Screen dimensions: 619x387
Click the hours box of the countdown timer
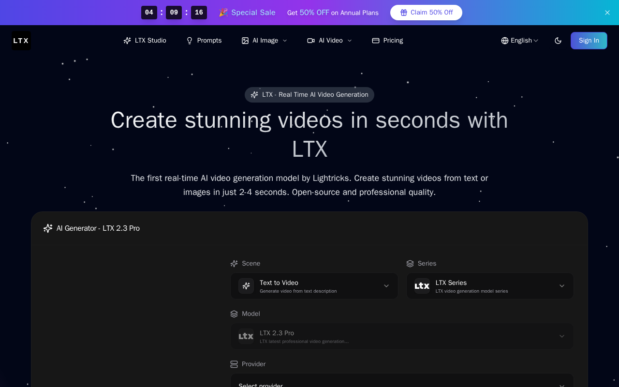(x=149, y=13)
